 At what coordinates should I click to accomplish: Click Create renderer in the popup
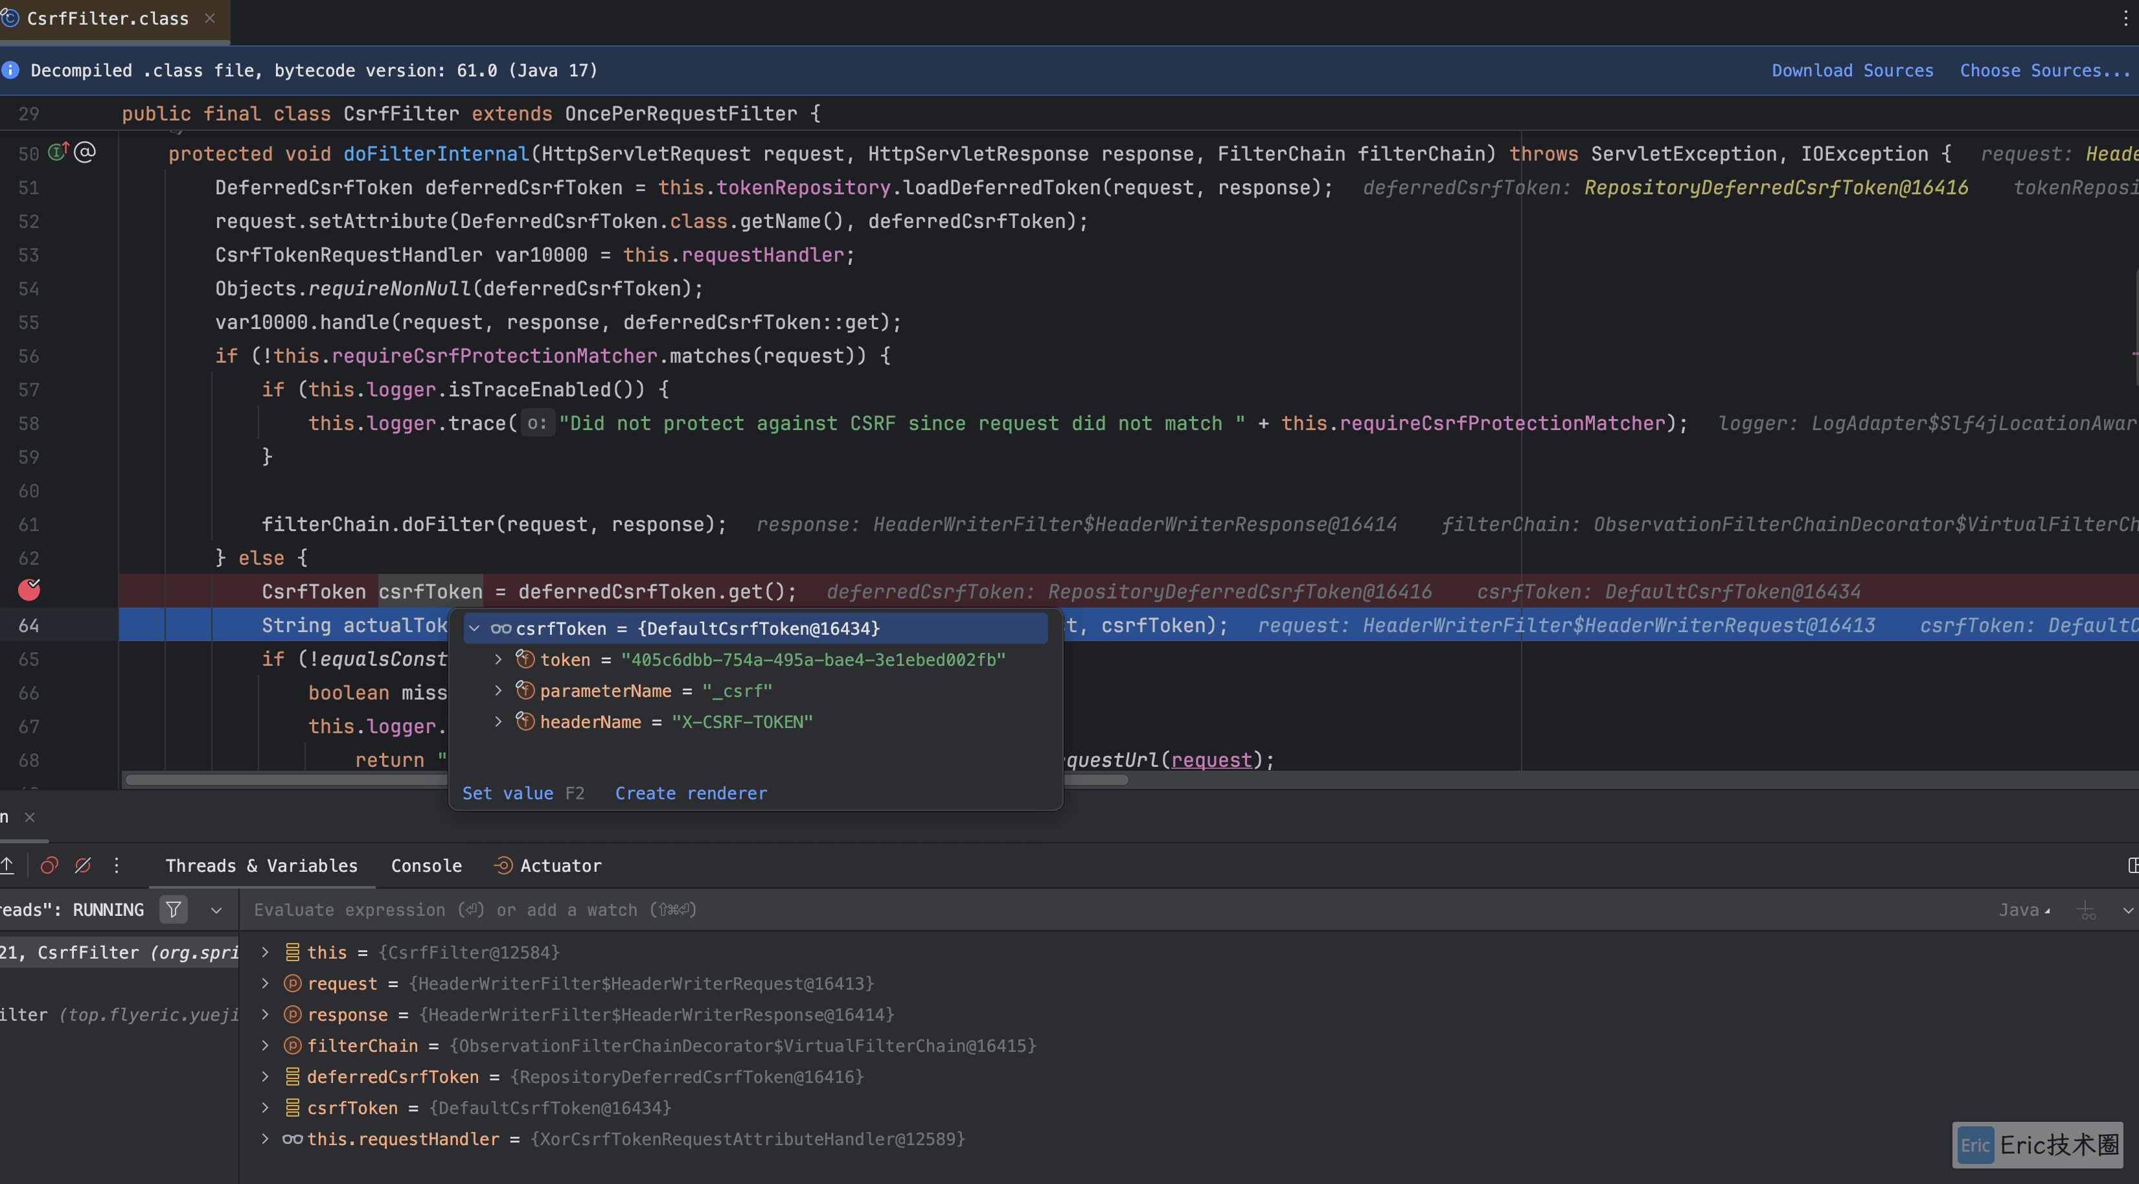(x=691, y=793)
